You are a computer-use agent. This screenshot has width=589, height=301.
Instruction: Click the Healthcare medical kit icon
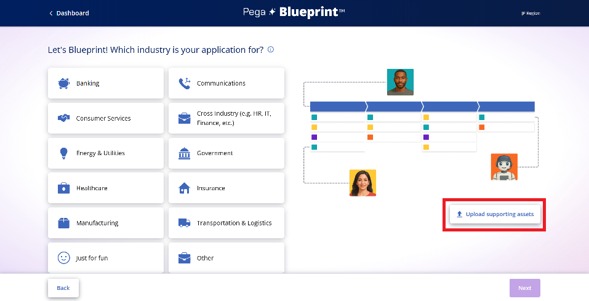pyautogui.click(x=63, y=188)
